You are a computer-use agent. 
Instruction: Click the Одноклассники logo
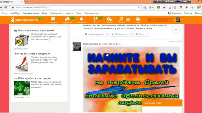point(25,20)
